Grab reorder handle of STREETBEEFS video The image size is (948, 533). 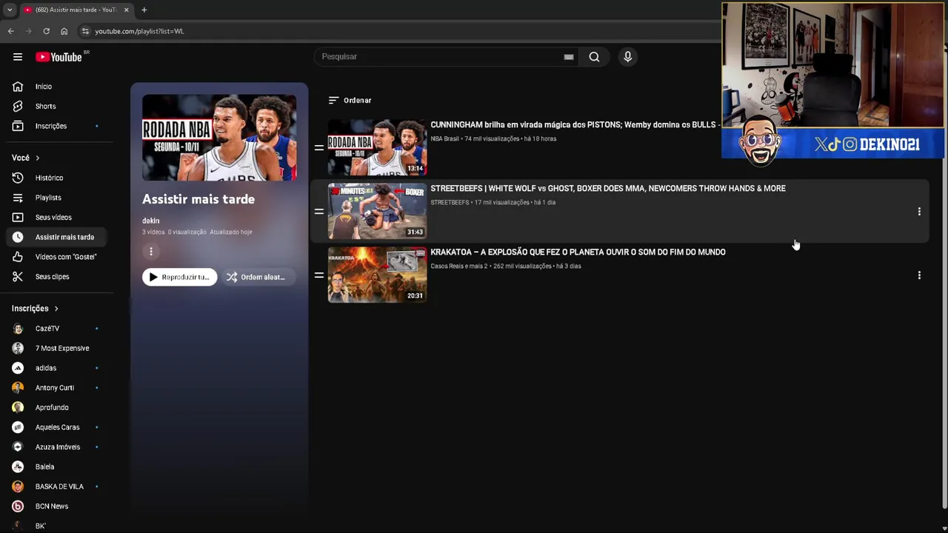coord(319,212)
